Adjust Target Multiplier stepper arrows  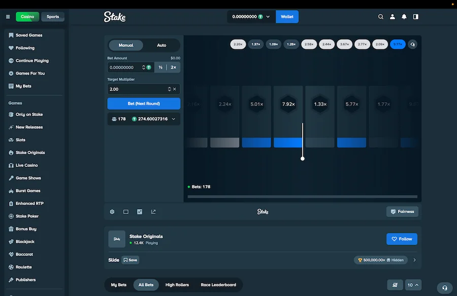pos(169,89)
